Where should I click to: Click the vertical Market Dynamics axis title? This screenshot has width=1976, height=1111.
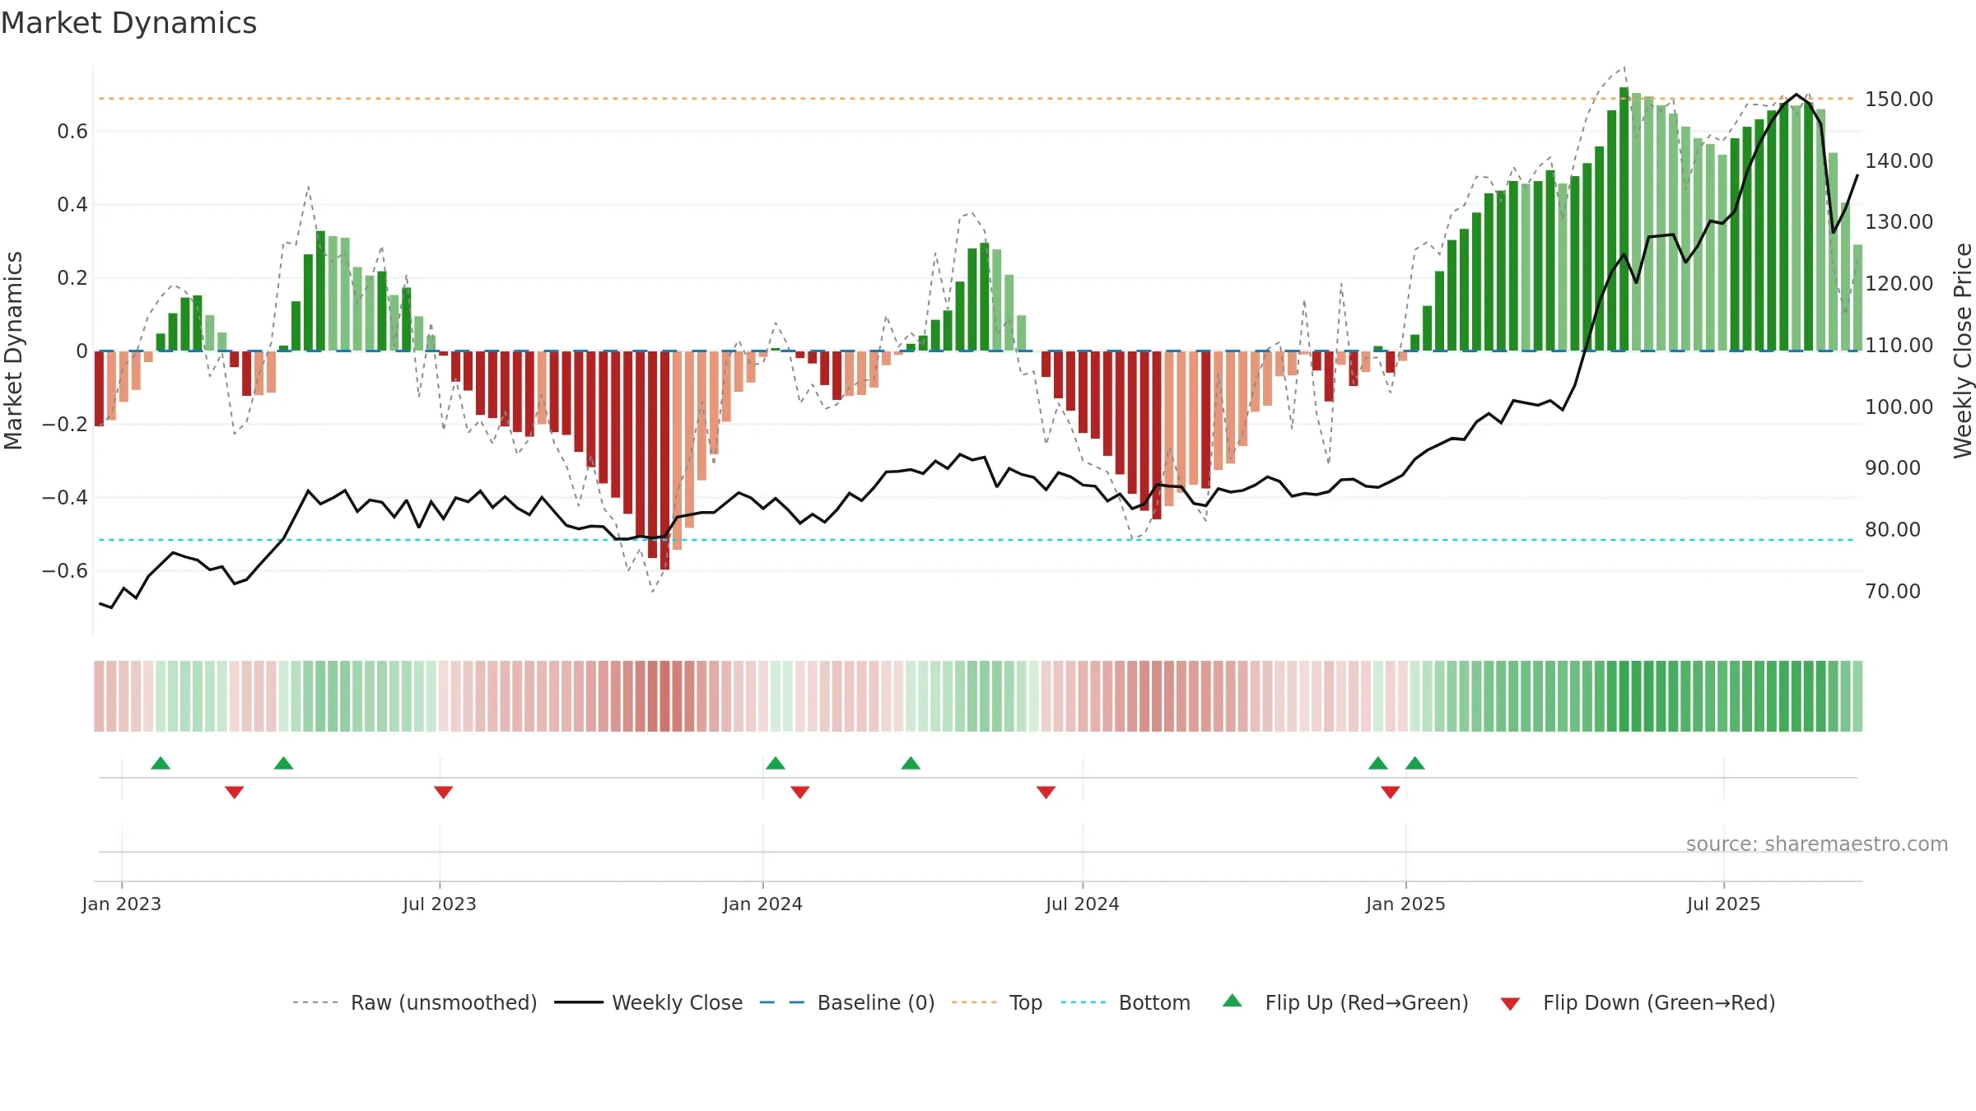[x=13, y=351]
